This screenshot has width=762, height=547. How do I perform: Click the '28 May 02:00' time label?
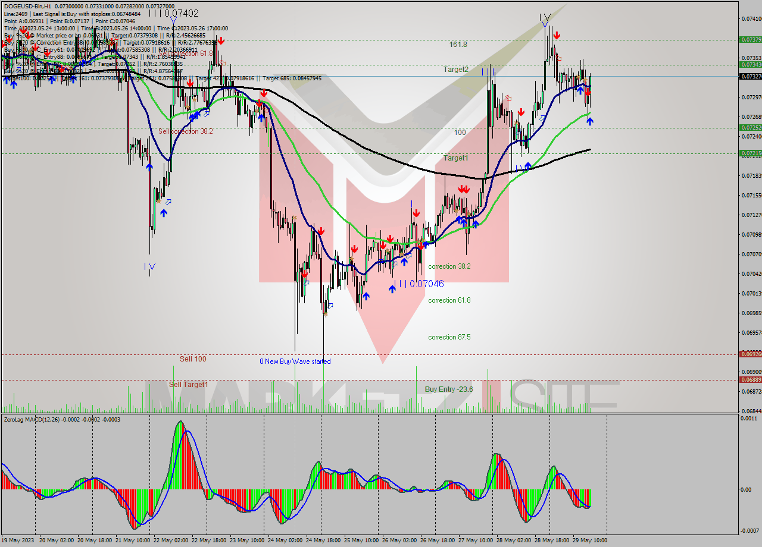click(514, 540)
